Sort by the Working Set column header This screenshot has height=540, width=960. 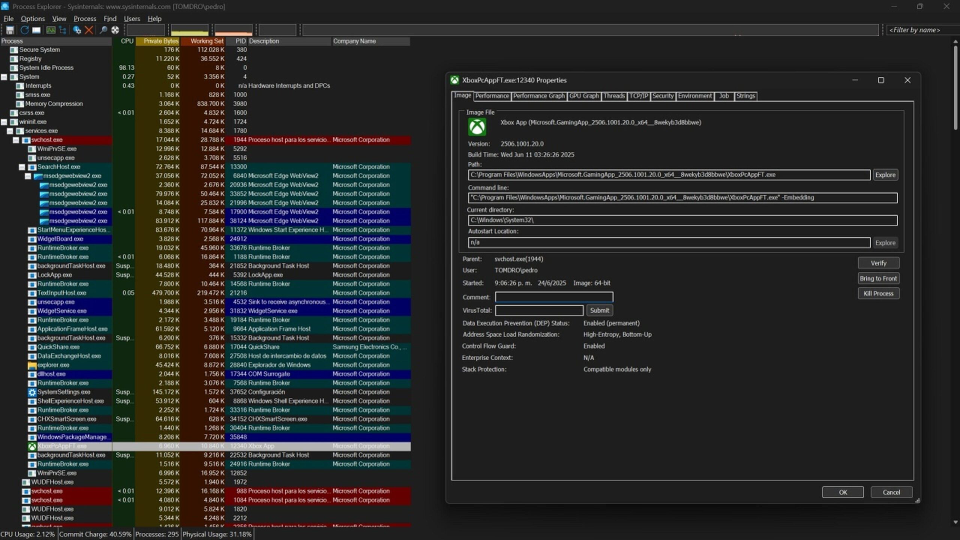203,41
